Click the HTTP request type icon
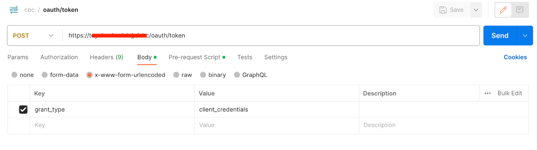 [x=14, y=10]
